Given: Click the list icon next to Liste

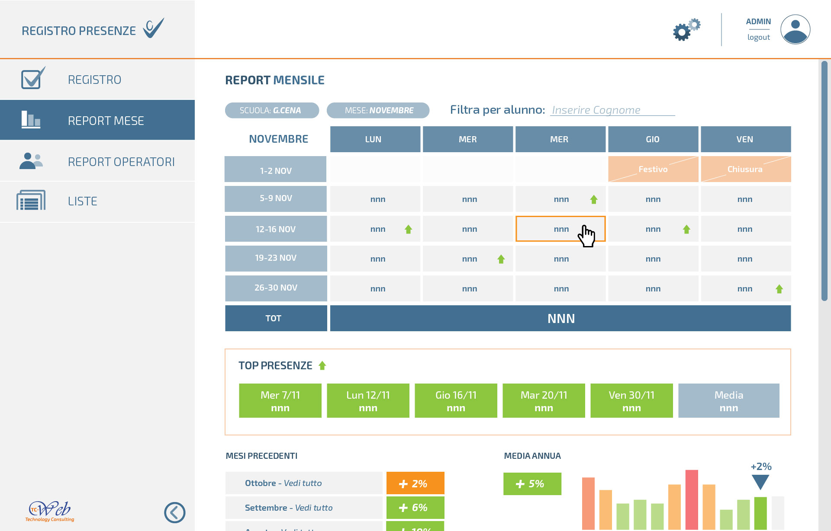Looking at the screenshot, I should click(x=31, y=200).
